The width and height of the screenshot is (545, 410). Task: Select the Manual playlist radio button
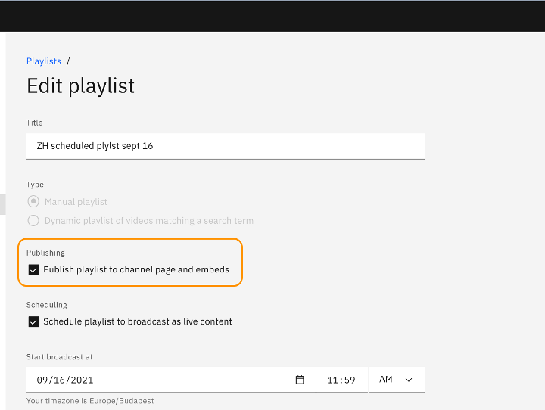[33, 201]
